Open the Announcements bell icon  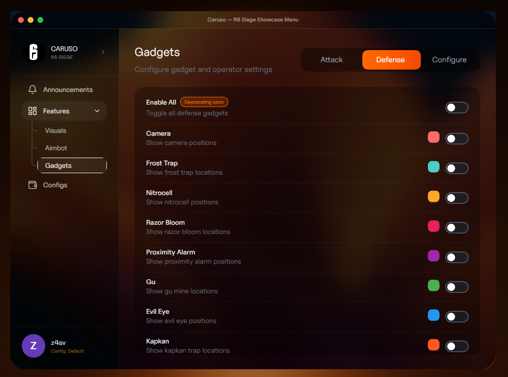[x=33, y=90]
